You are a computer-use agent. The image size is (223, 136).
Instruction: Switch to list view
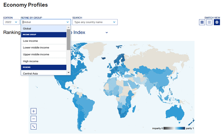tap(209, 22)
